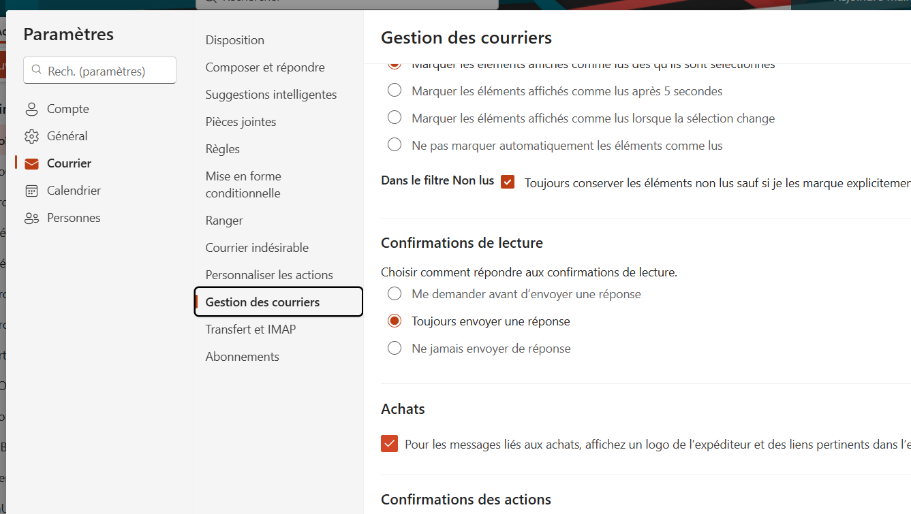
Task: Uncheck the Achats sender logo checkbox
Action: pyautogui.click(x=389, y=444)
